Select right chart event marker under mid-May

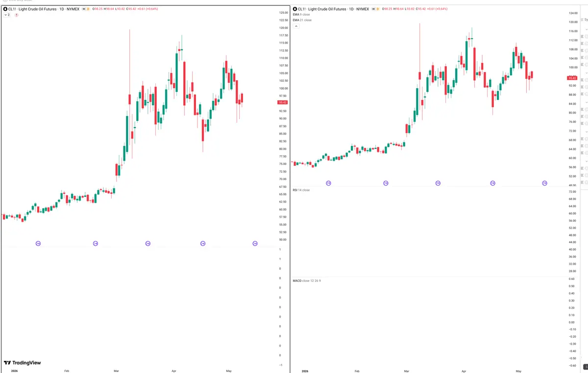544,183
